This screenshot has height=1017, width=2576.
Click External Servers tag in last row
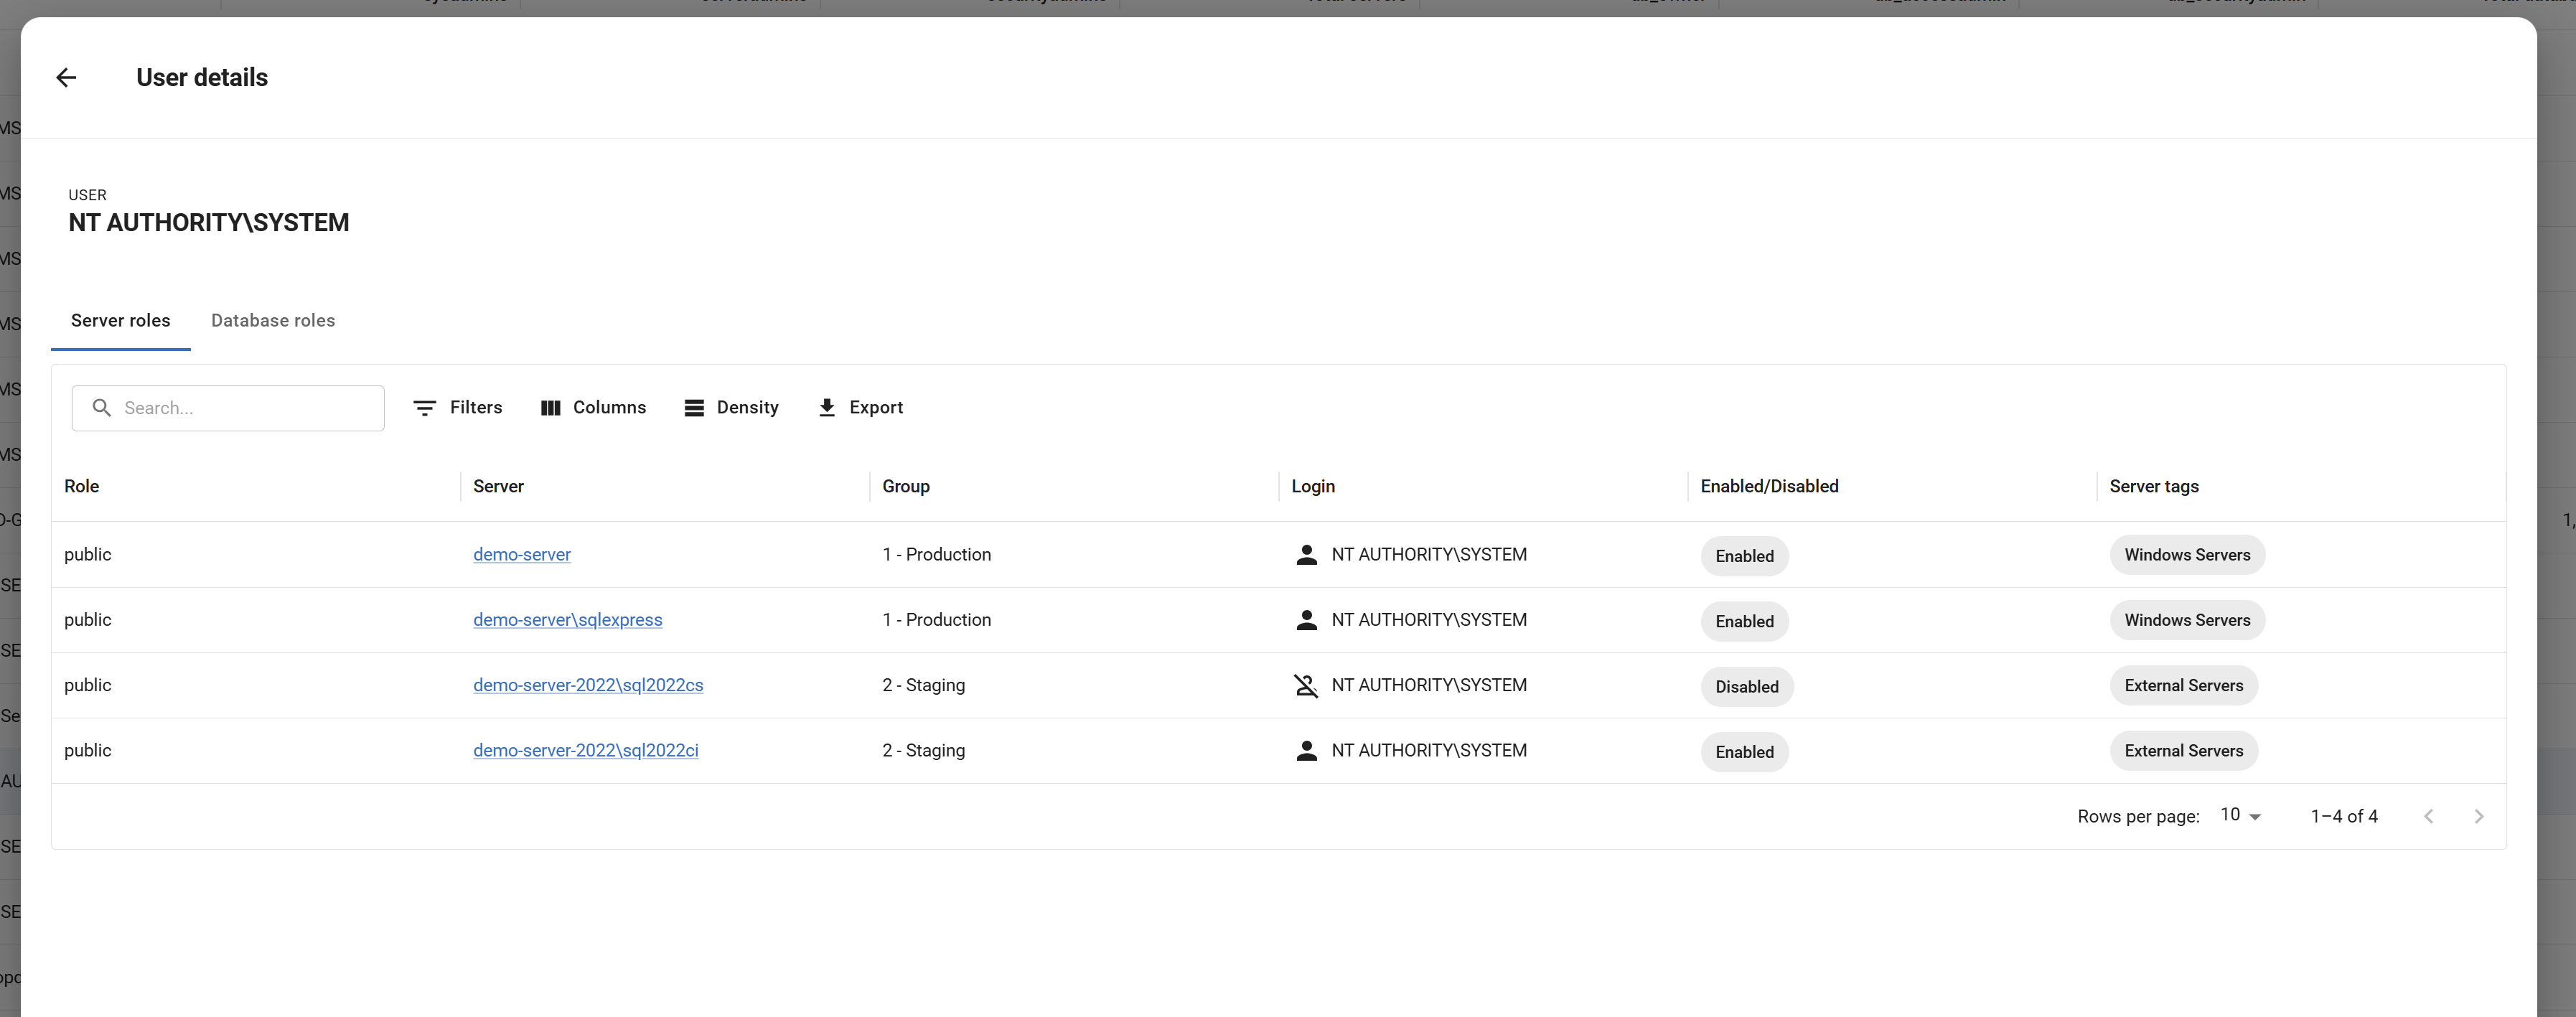coord(2183,751)
